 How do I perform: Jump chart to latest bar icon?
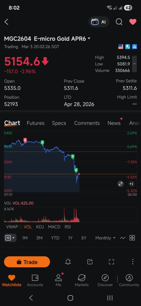pyautogui.click(x=131, y=184)
